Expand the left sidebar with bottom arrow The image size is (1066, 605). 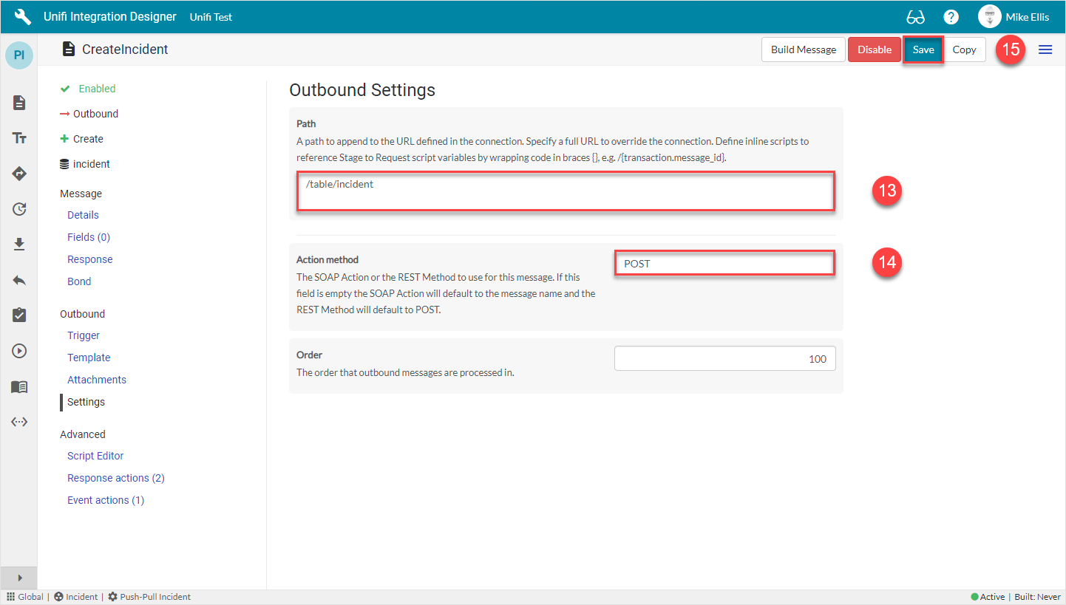(19, 578)
